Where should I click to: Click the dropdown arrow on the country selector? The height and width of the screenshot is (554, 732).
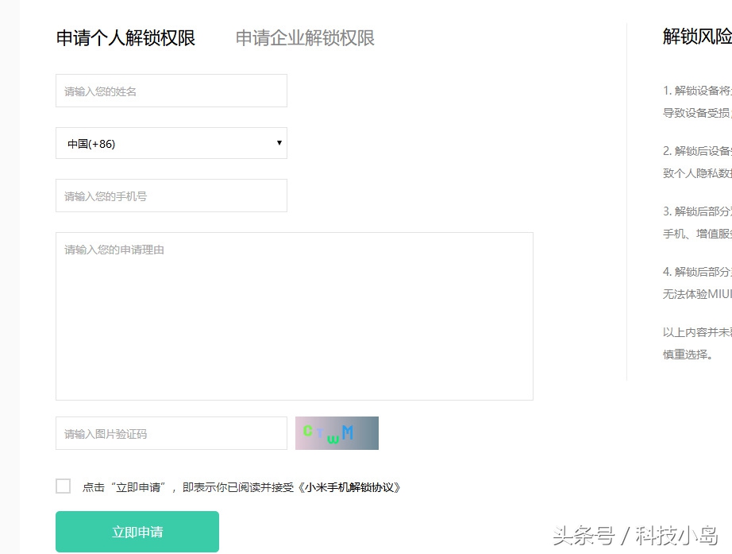tap(279, 143)
